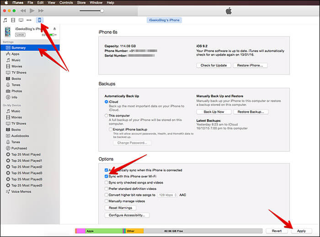Select Tones under Settings
This screenshot has width=320, height=237.
30,85
